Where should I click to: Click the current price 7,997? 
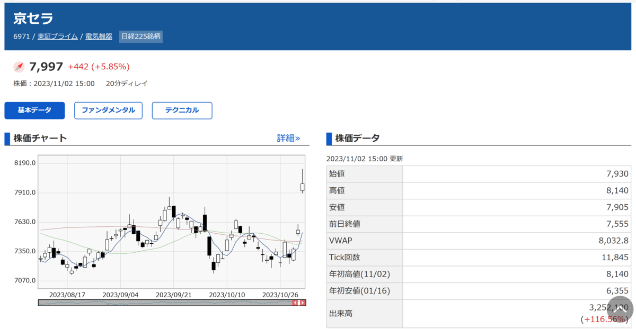coord(46,67)
